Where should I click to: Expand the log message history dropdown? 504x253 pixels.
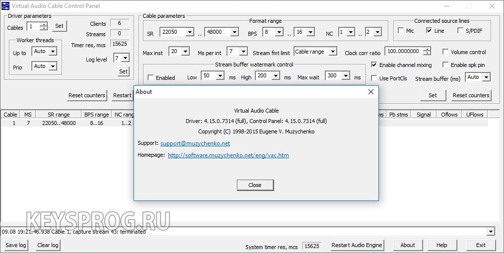pos(491,232)
